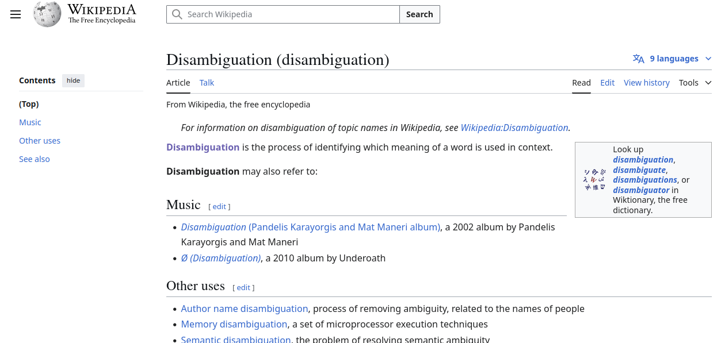Switch to the Talk tab

tap(207, 83)
